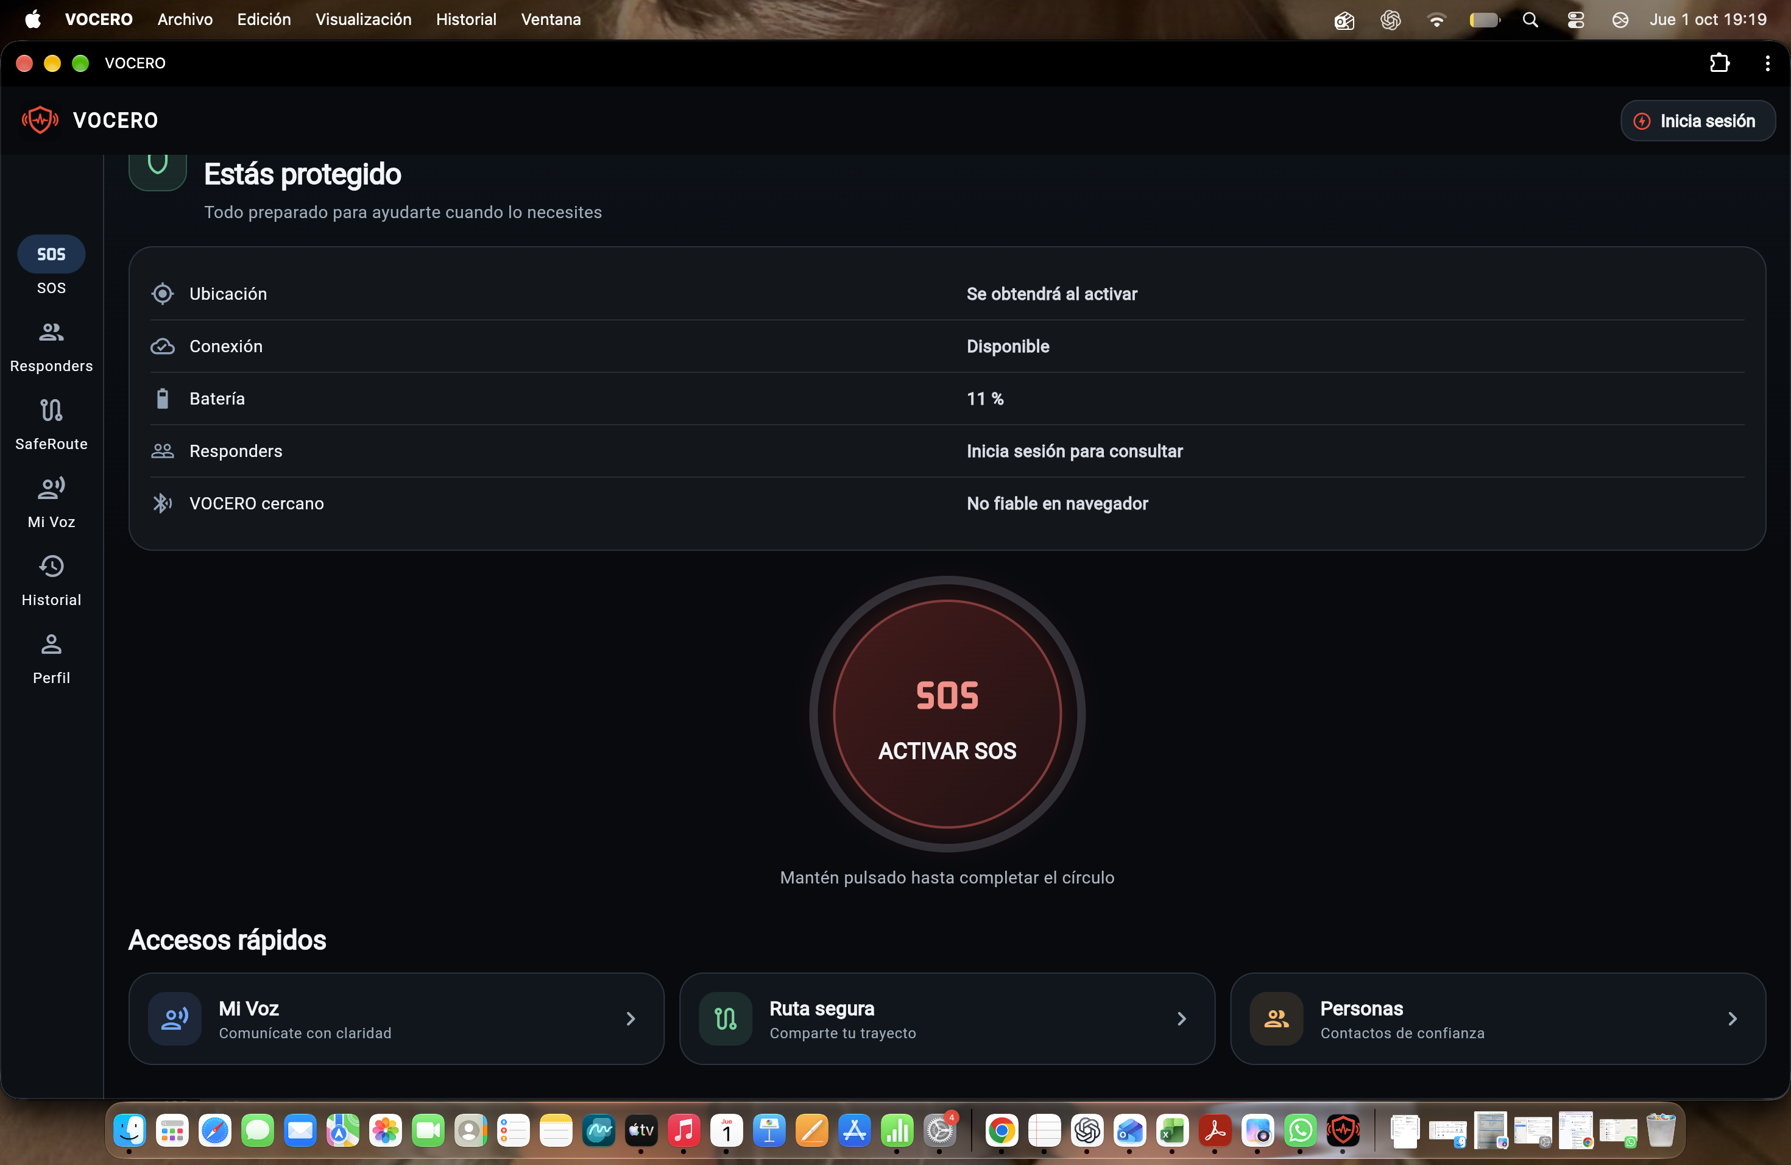
Task: Open Responders in the sidebar
Action: (51, 347)
